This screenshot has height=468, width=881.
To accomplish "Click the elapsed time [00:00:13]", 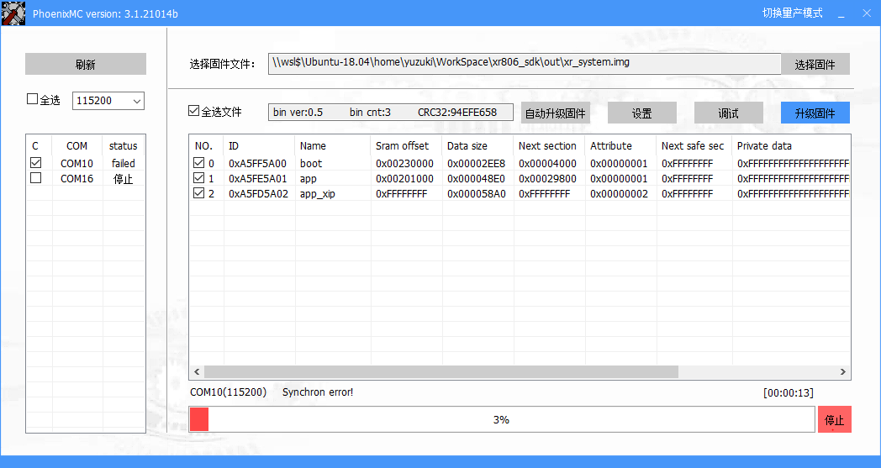I will click(789, 392).
